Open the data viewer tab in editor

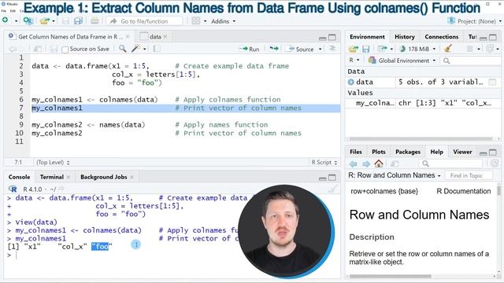[x=155, y=37]
